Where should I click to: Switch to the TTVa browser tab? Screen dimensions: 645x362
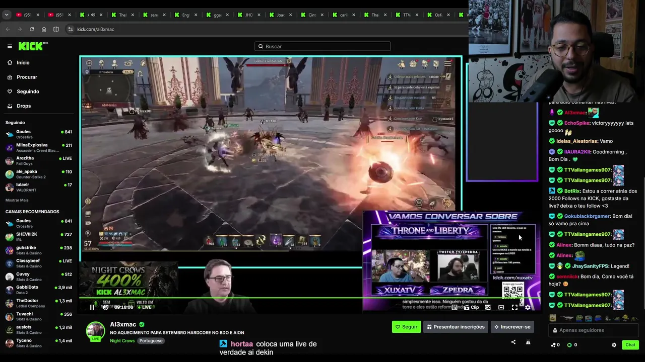(407, 15)
